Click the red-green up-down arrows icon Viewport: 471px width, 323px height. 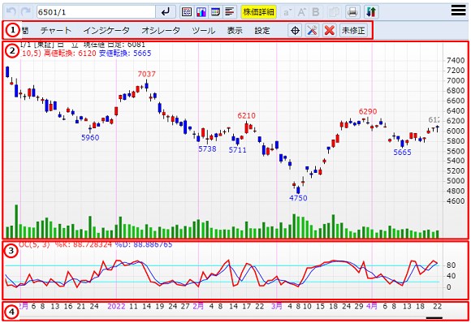coord(371,12)
